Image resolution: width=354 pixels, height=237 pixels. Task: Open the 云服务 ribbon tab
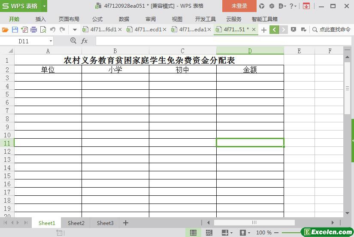click(x=234, y=19)
